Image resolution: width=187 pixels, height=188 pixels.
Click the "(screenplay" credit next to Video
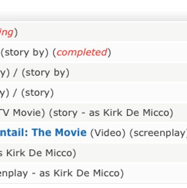[158, 133]
